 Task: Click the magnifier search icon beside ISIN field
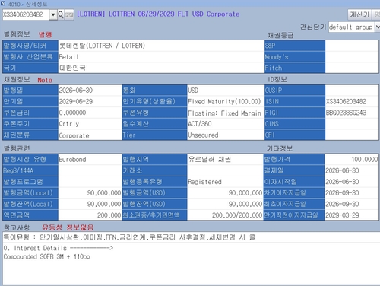point(61,14)
